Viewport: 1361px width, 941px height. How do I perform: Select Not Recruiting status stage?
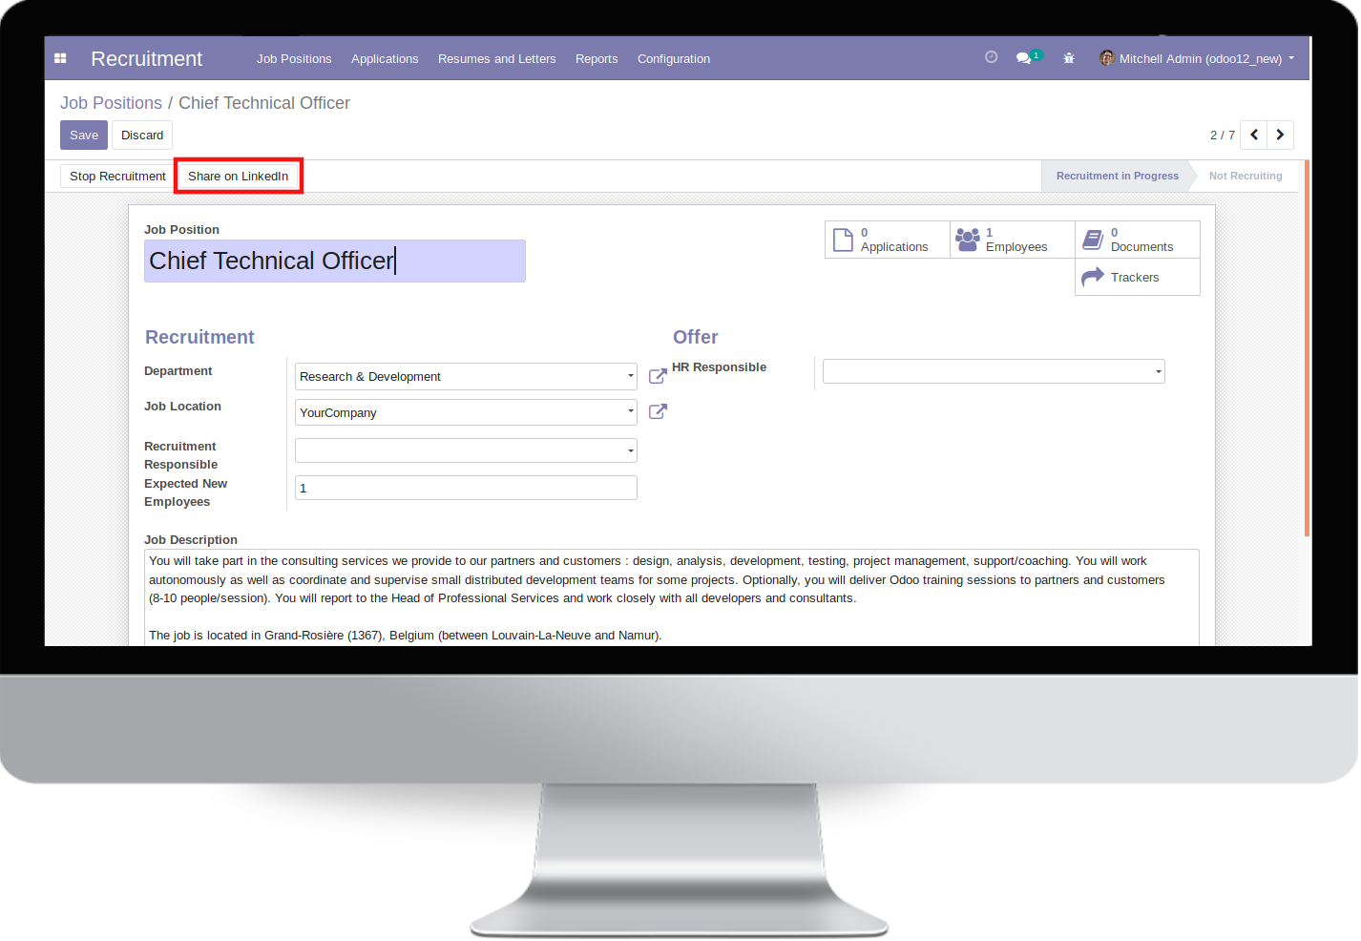[x=1246, y=176]
